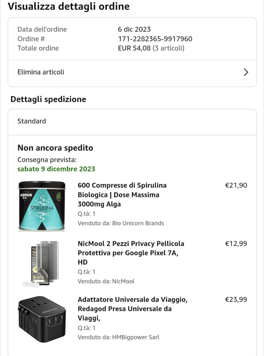The height and width of the screenshot is (356, 264).
Task: Click seller name HMBigpower Sarl
Action: tap(136, 337)
